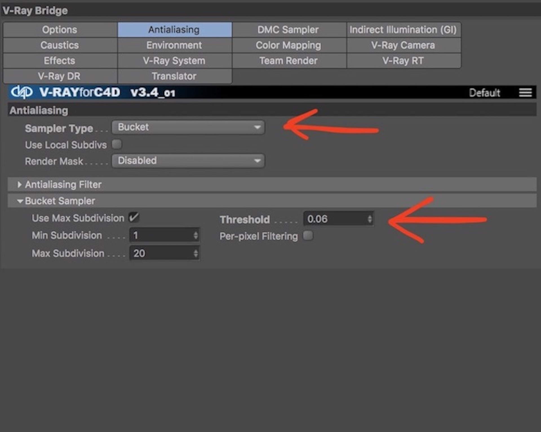The image size is (541, 432).
Task: Open the V-Ray Camera tab
Action: pyautogui.click(x=403, y=45)
